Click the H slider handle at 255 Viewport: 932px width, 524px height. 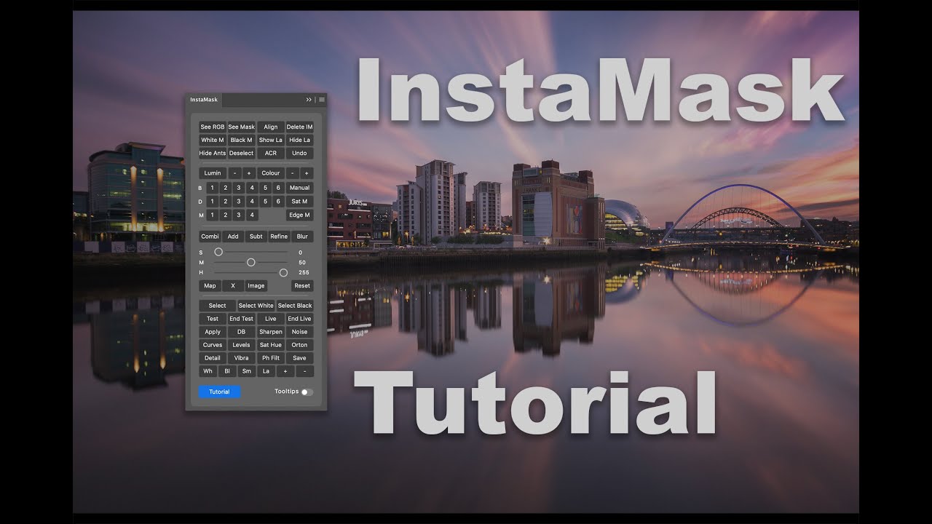point(283,272)
